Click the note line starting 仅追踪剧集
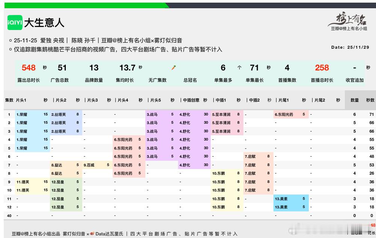 click(118, 49)
